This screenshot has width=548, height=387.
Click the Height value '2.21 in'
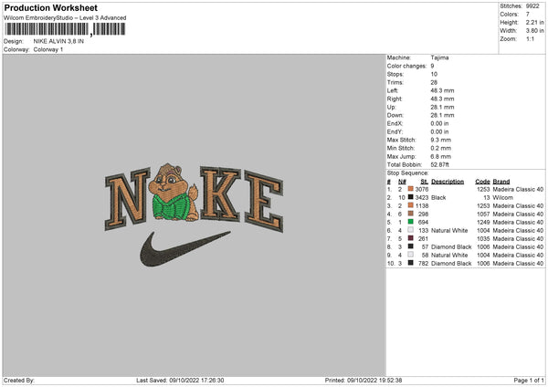tap(535, 22)
